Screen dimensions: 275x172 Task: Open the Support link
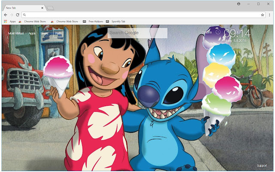click(262, 166)
